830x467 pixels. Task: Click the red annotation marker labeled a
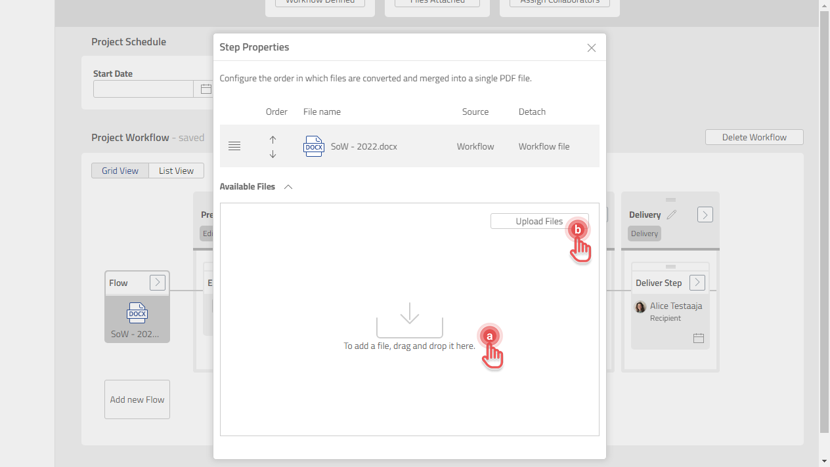[491, 337]
